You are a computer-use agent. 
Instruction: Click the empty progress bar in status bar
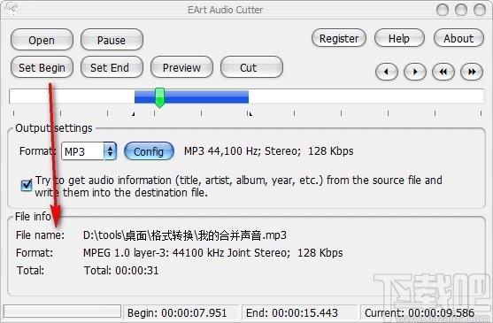point(62,311)
